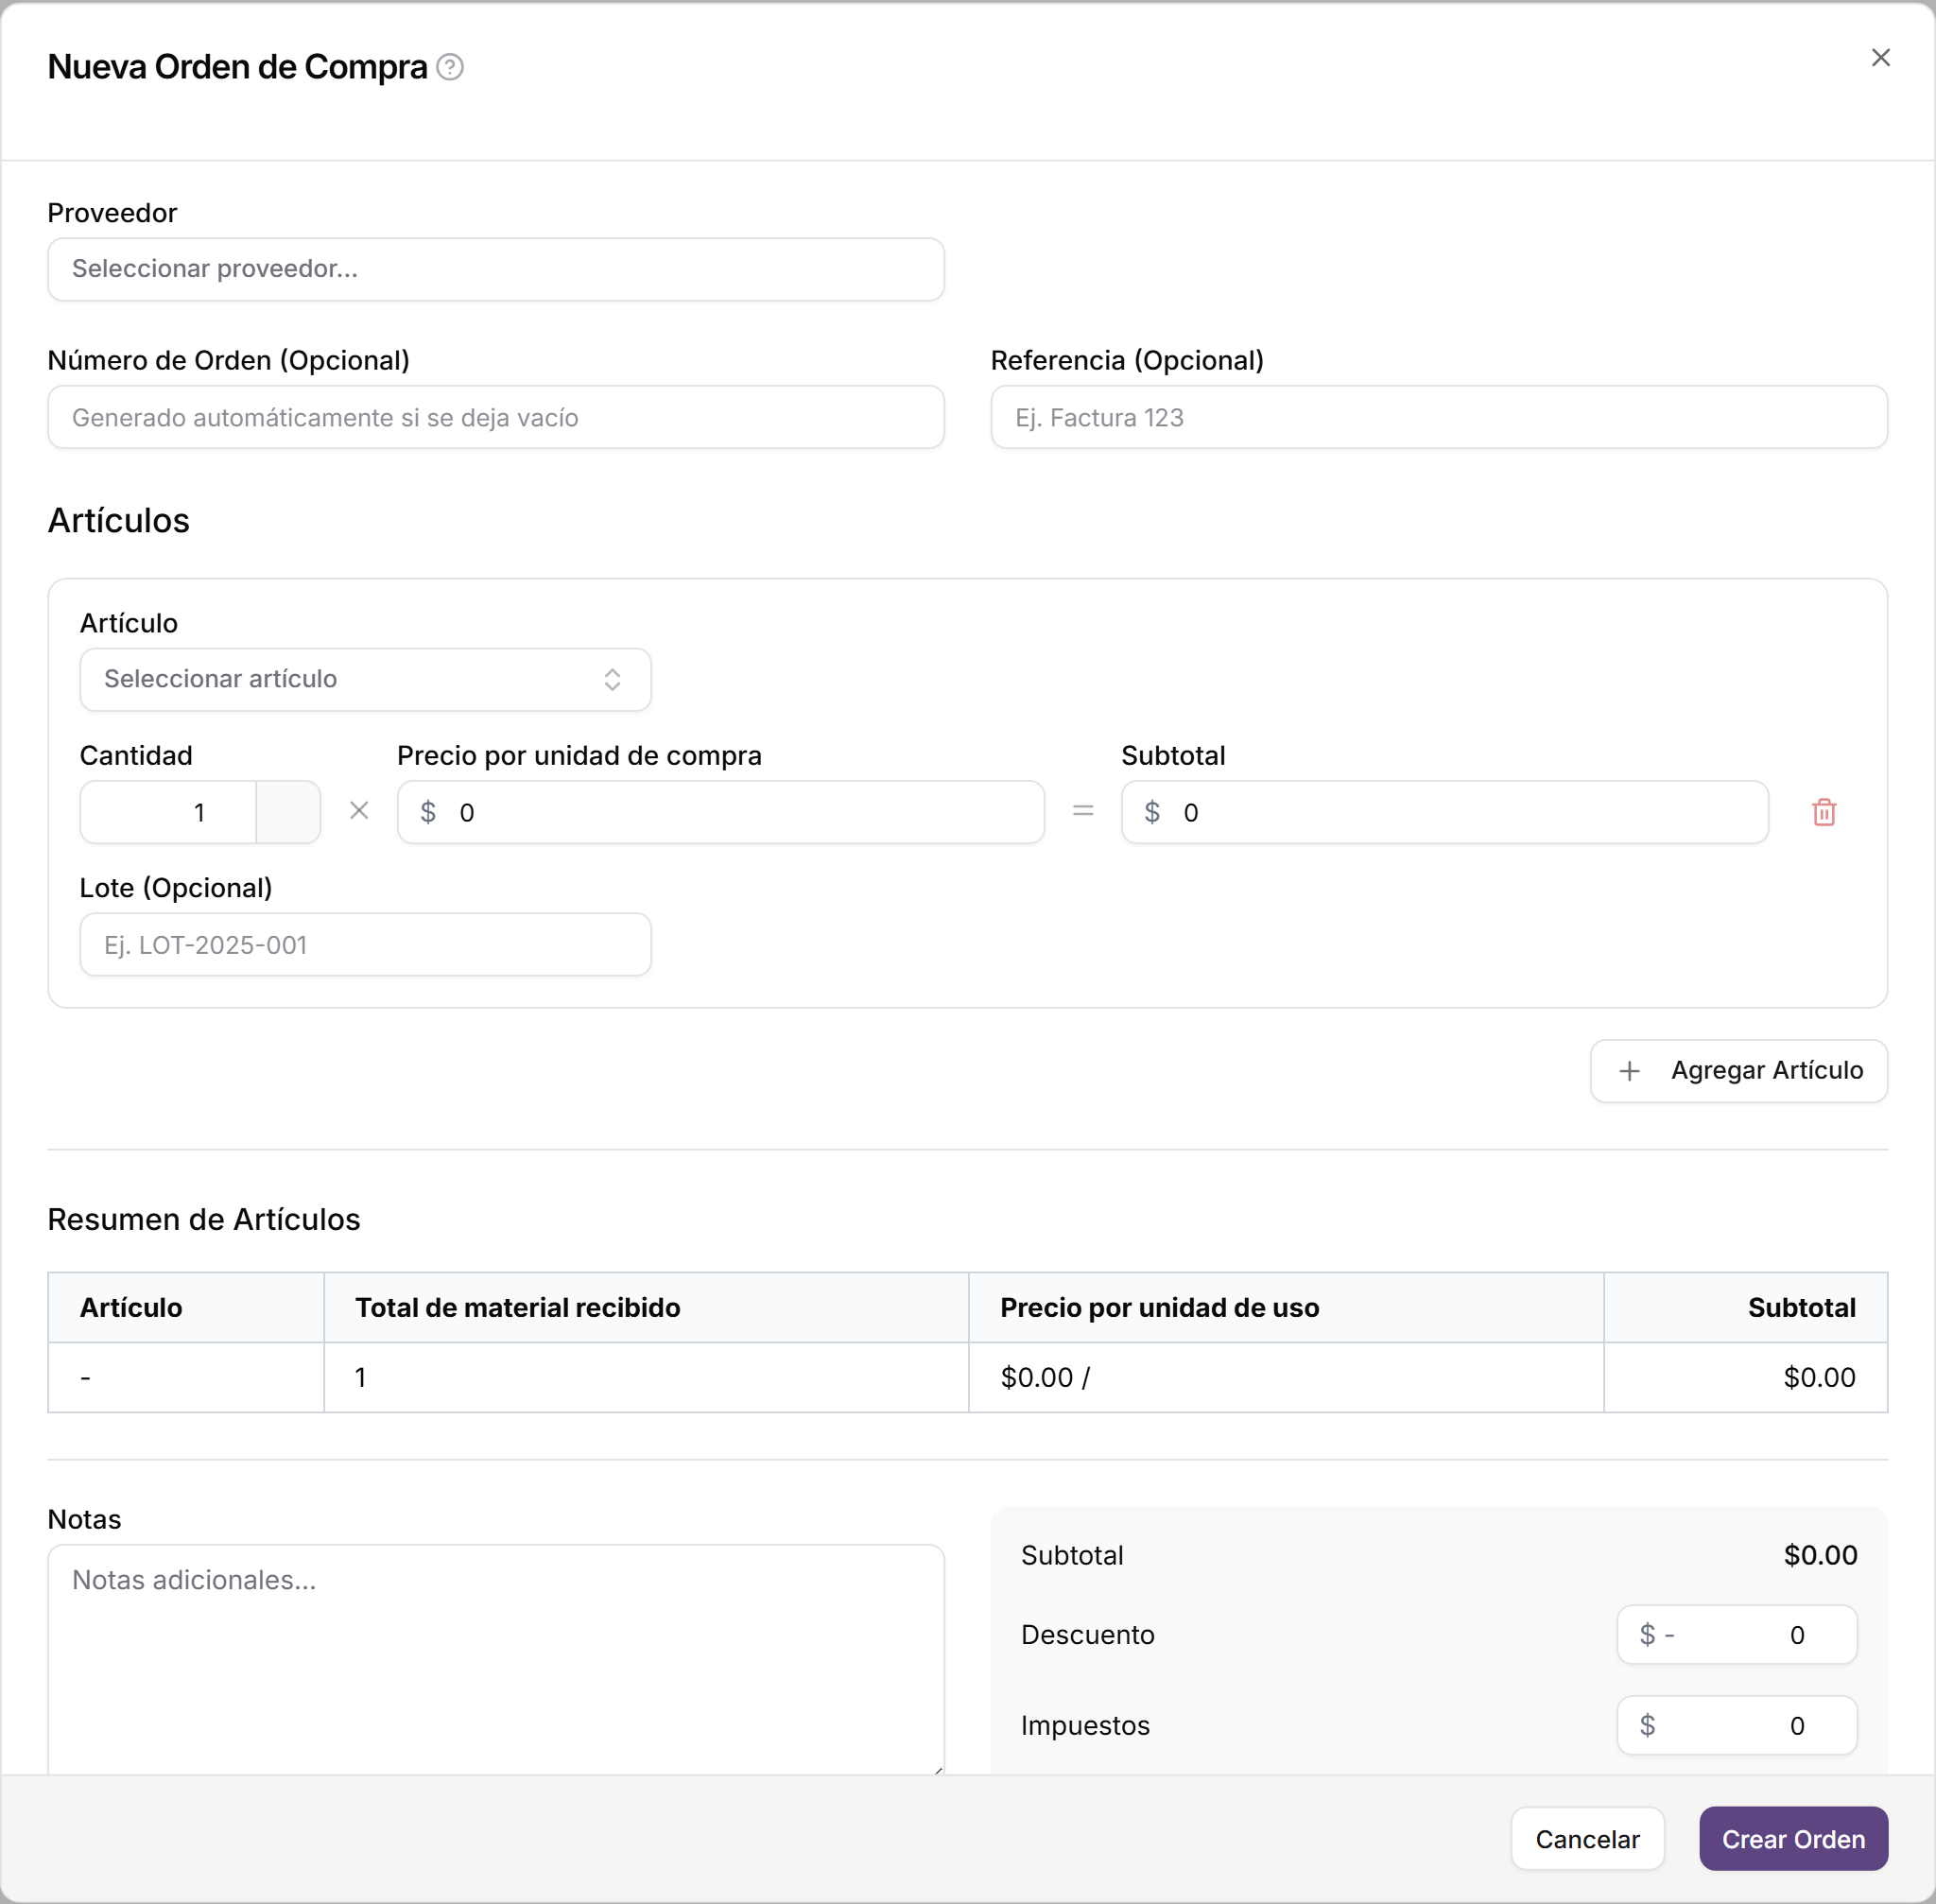
Task: Click the plus icon in Agregar Artículo
Action: coord(1629,1071)
